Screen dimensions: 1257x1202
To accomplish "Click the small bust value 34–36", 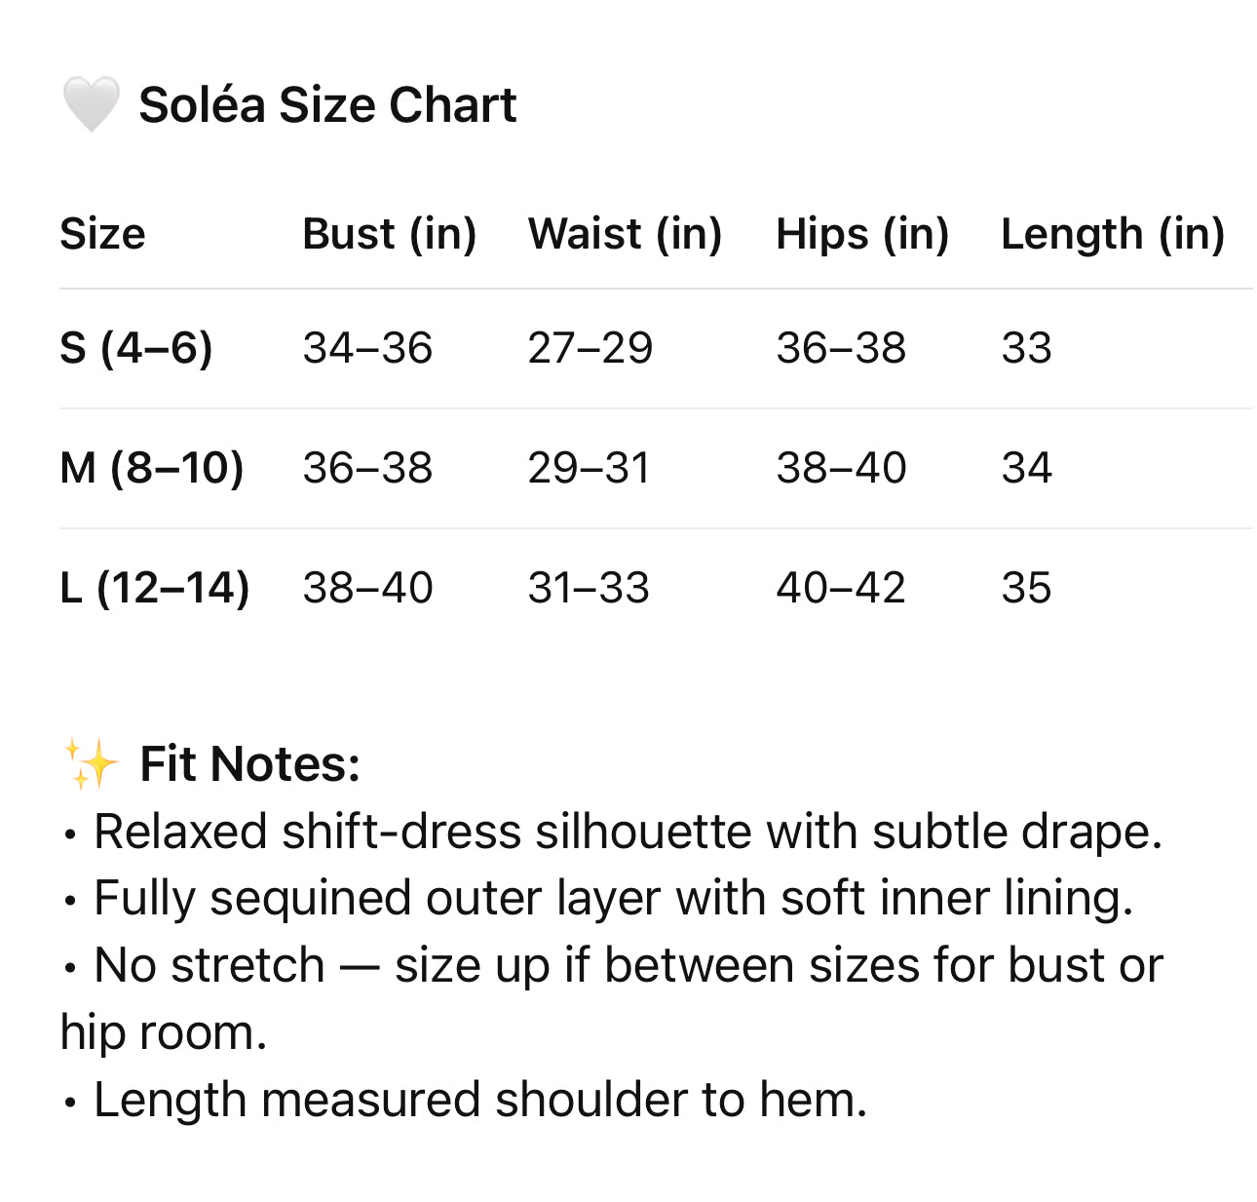I will (x=367, y=348).
